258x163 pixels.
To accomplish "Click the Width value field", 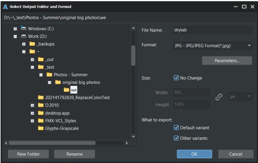I will pos(191,92).
